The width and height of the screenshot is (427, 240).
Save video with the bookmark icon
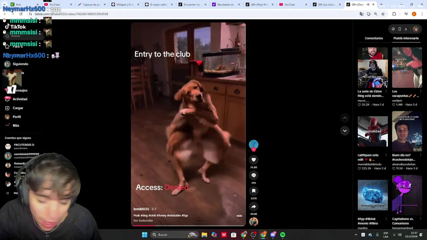(254, 191)
